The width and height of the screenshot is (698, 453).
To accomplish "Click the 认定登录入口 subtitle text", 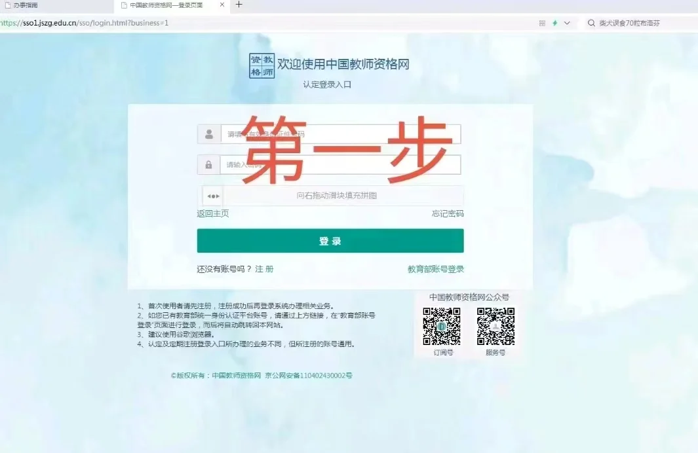I will point(327,84).
